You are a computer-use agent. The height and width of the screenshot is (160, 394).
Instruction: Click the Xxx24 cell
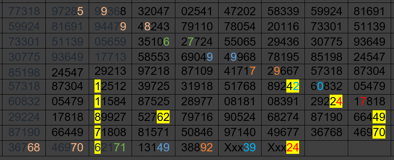coord(283,148)
